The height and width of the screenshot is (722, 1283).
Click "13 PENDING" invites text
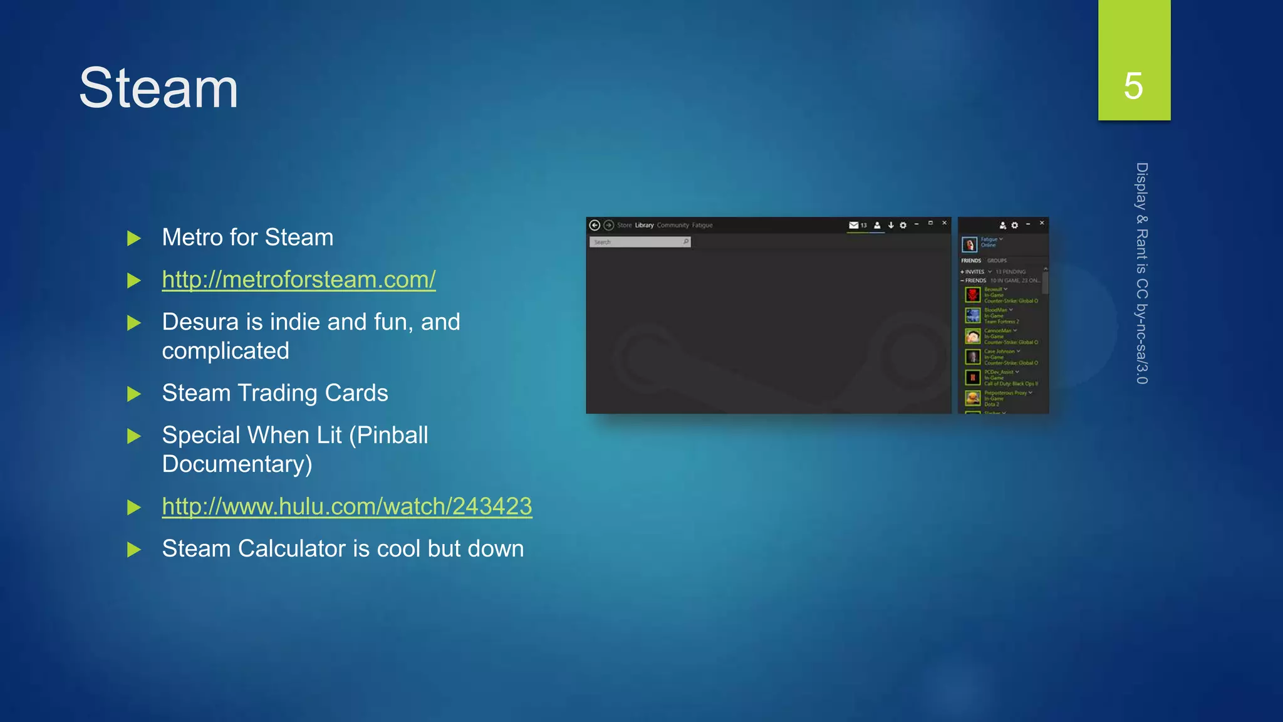click(x=1010, y=272)
